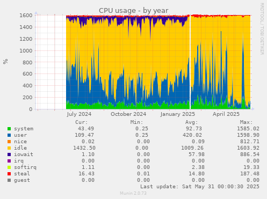
Task: Click steal current value 16.43
Action: pyautogui.click(x=86, y=174)
